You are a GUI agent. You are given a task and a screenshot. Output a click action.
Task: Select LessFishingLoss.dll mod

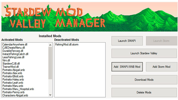click(x=13, y=57)
